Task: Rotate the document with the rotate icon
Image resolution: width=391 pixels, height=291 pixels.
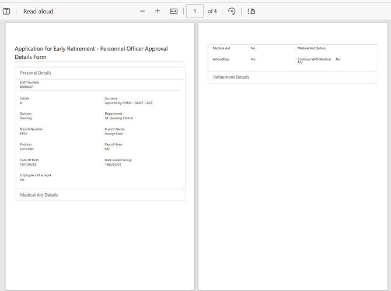Action: pyautogui.click(x=232, y=11)
